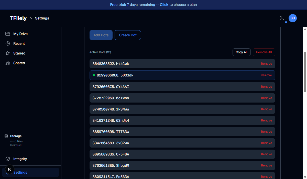Select bot token 8740500748.1k3Nww
307x179 pixels.
point(111,109)
